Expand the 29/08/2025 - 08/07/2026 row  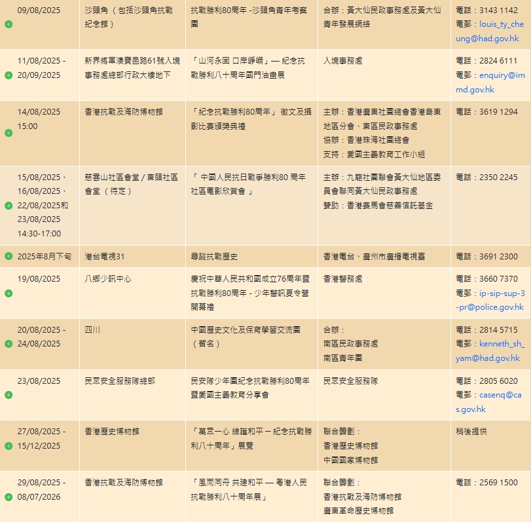9,497
